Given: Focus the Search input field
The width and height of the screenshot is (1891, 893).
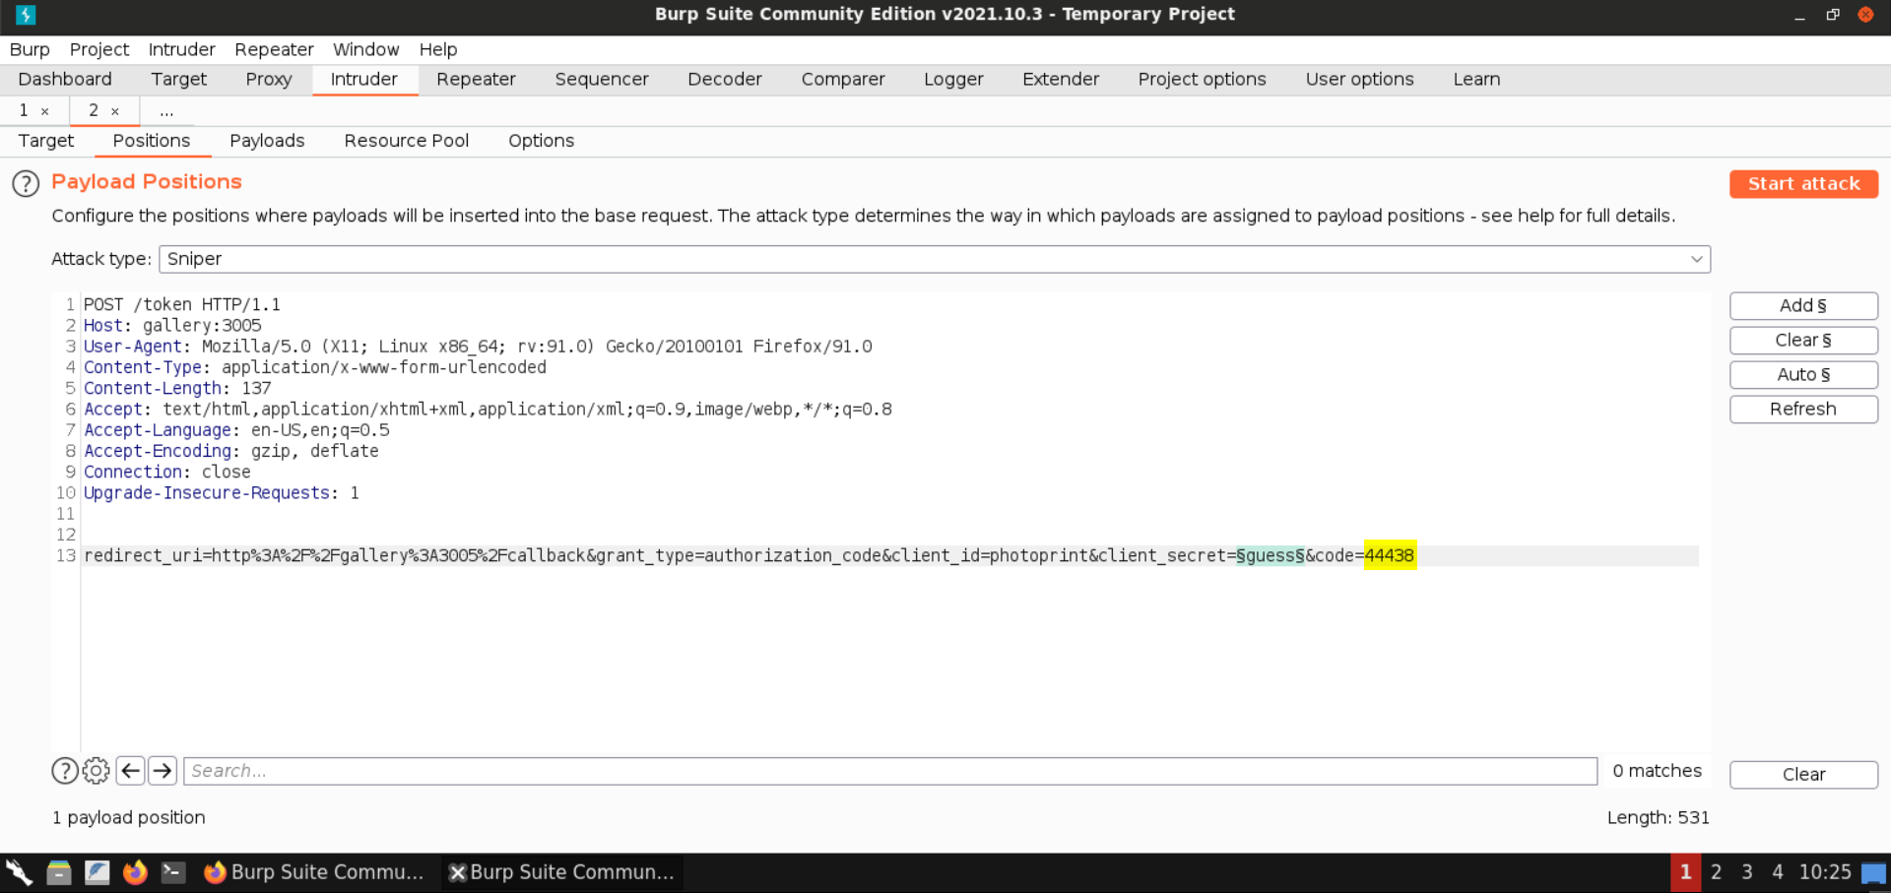Looking at the screenshot, I should coord(889,771).
